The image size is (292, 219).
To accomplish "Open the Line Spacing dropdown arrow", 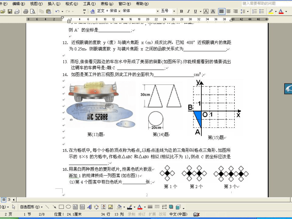I will click(x=248, y=12).
